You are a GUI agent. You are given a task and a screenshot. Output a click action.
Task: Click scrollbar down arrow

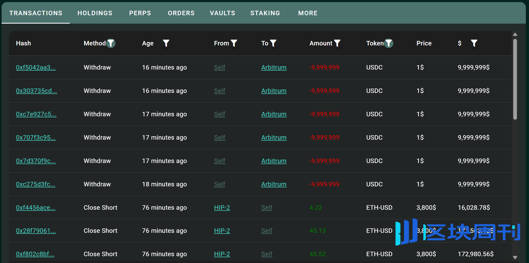(x=515, y=257)
